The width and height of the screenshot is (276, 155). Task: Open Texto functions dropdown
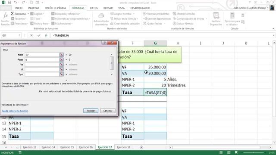point(36,19)
